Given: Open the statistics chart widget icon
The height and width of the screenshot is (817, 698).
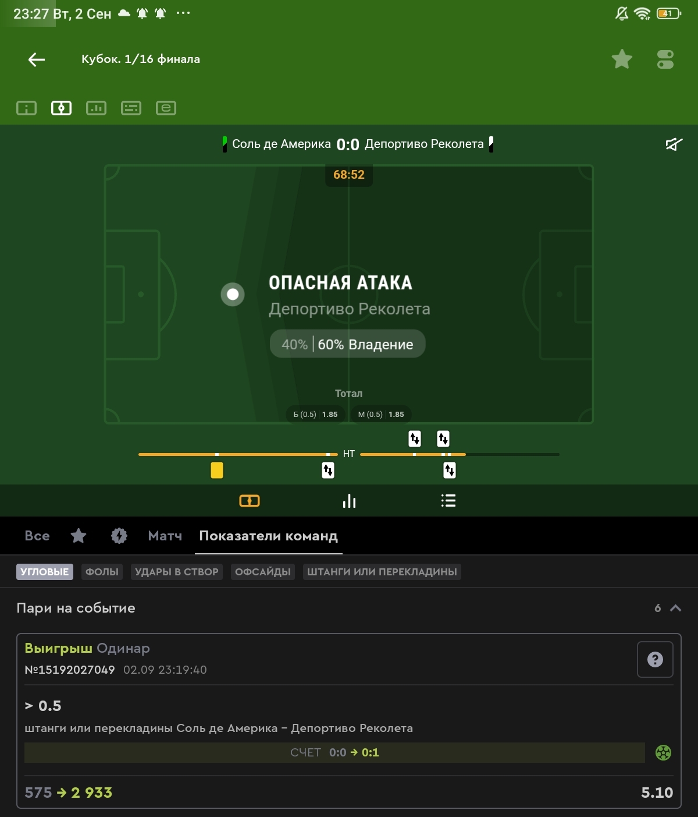Looking at the screenshot, I should (x=96, y=108).
